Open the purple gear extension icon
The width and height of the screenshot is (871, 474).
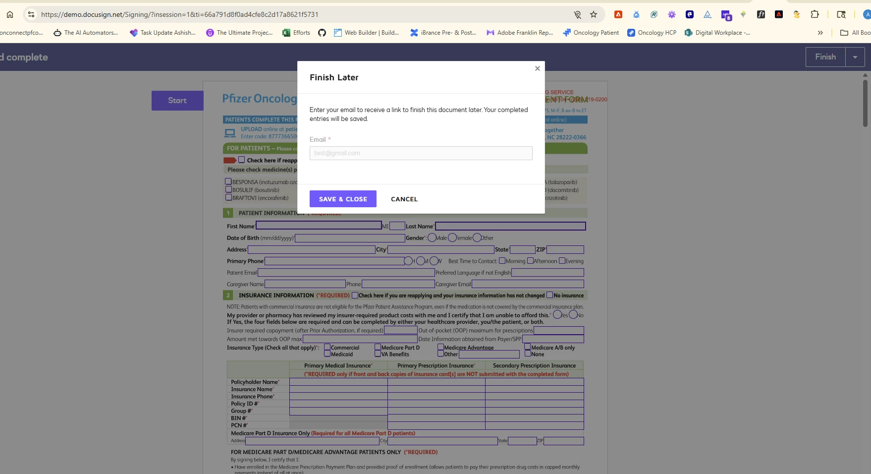point(672,14)
